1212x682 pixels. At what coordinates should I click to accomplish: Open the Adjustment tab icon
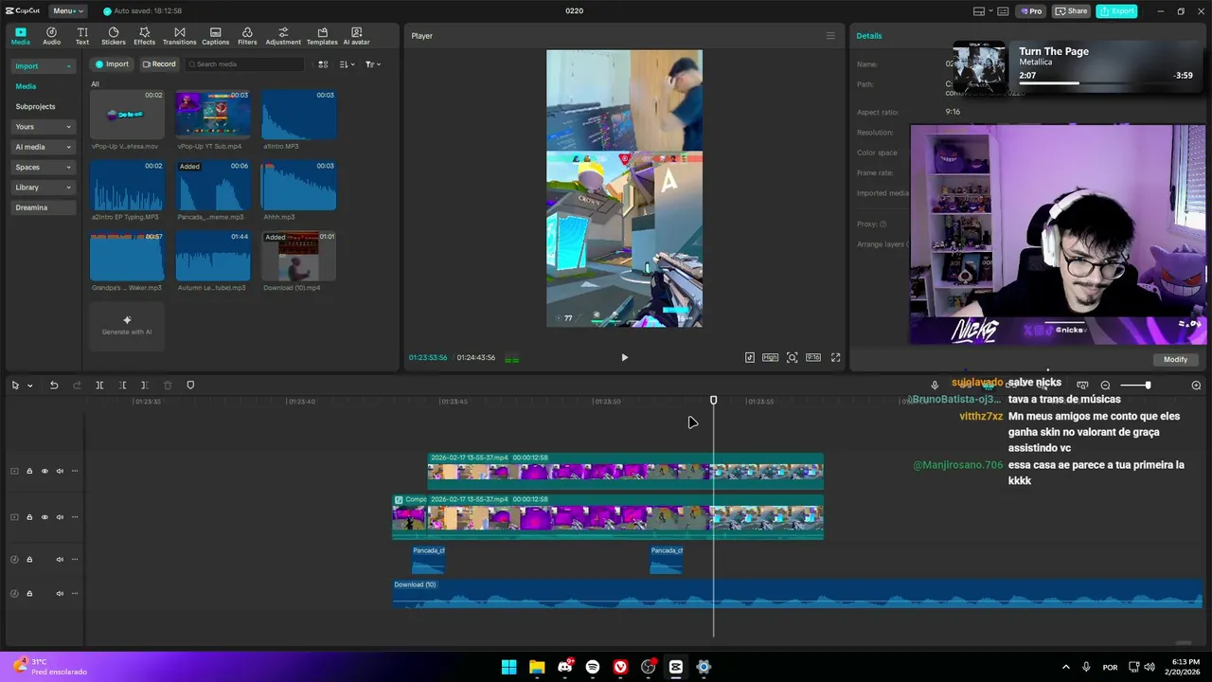click(283, 36)
